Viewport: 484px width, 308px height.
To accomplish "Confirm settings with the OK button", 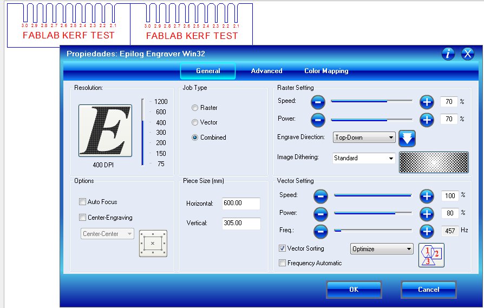I will click(354, 290).
